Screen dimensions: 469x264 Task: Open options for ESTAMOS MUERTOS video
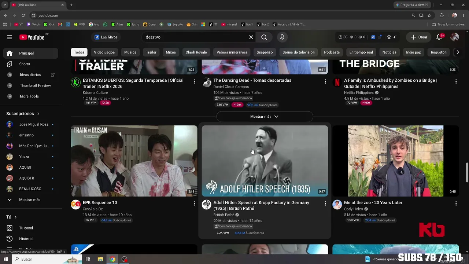195,81
